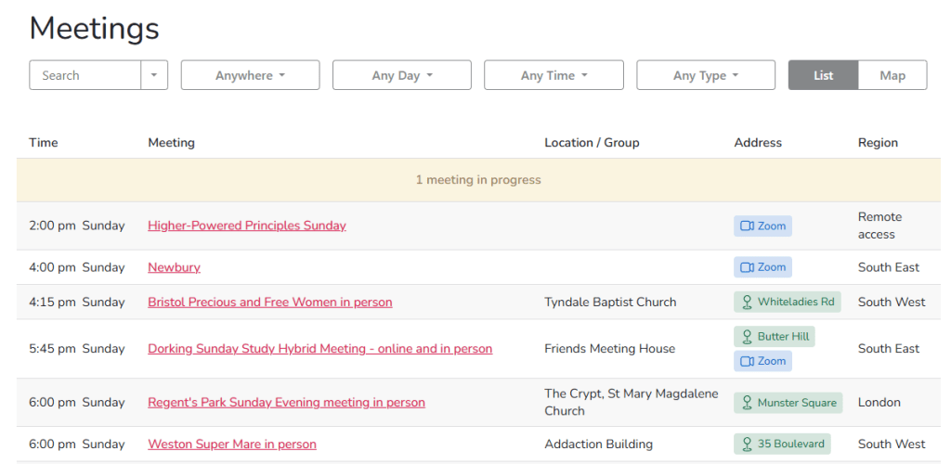
Task: Open the Munster Square location badge
Action: [788, 403]
